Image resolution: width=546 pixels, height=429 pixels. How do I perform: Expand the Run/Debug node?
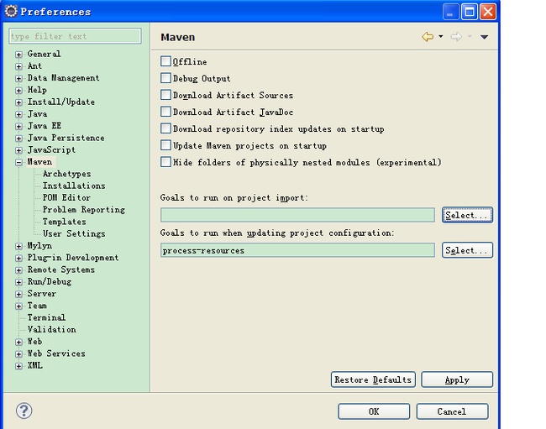tap(18, 282)
